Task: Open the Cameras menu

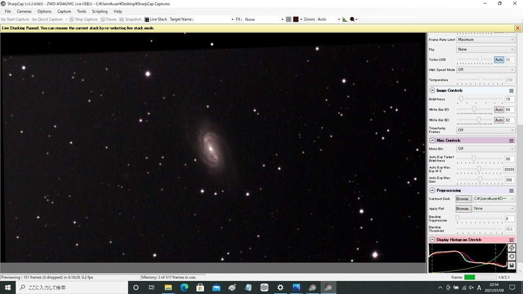Action: click(24, 11)
